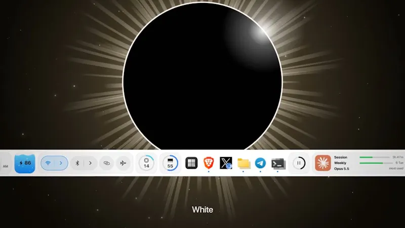Launch Brave browser from the dock
This screenshot has width=405, height=228.
(209, 163)
